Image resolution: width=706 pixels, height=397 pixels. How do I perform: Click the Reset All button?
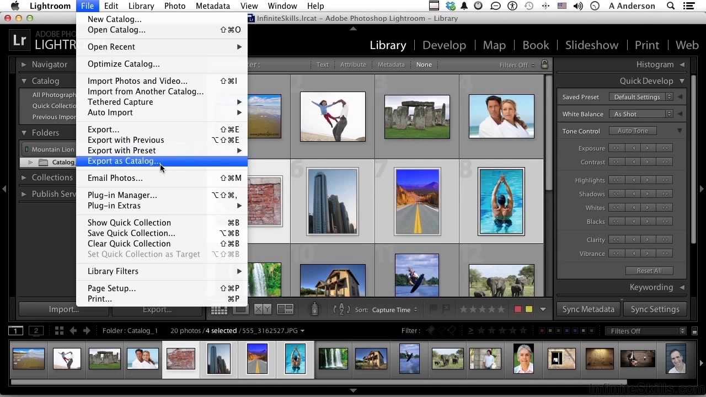click(649, 271)
